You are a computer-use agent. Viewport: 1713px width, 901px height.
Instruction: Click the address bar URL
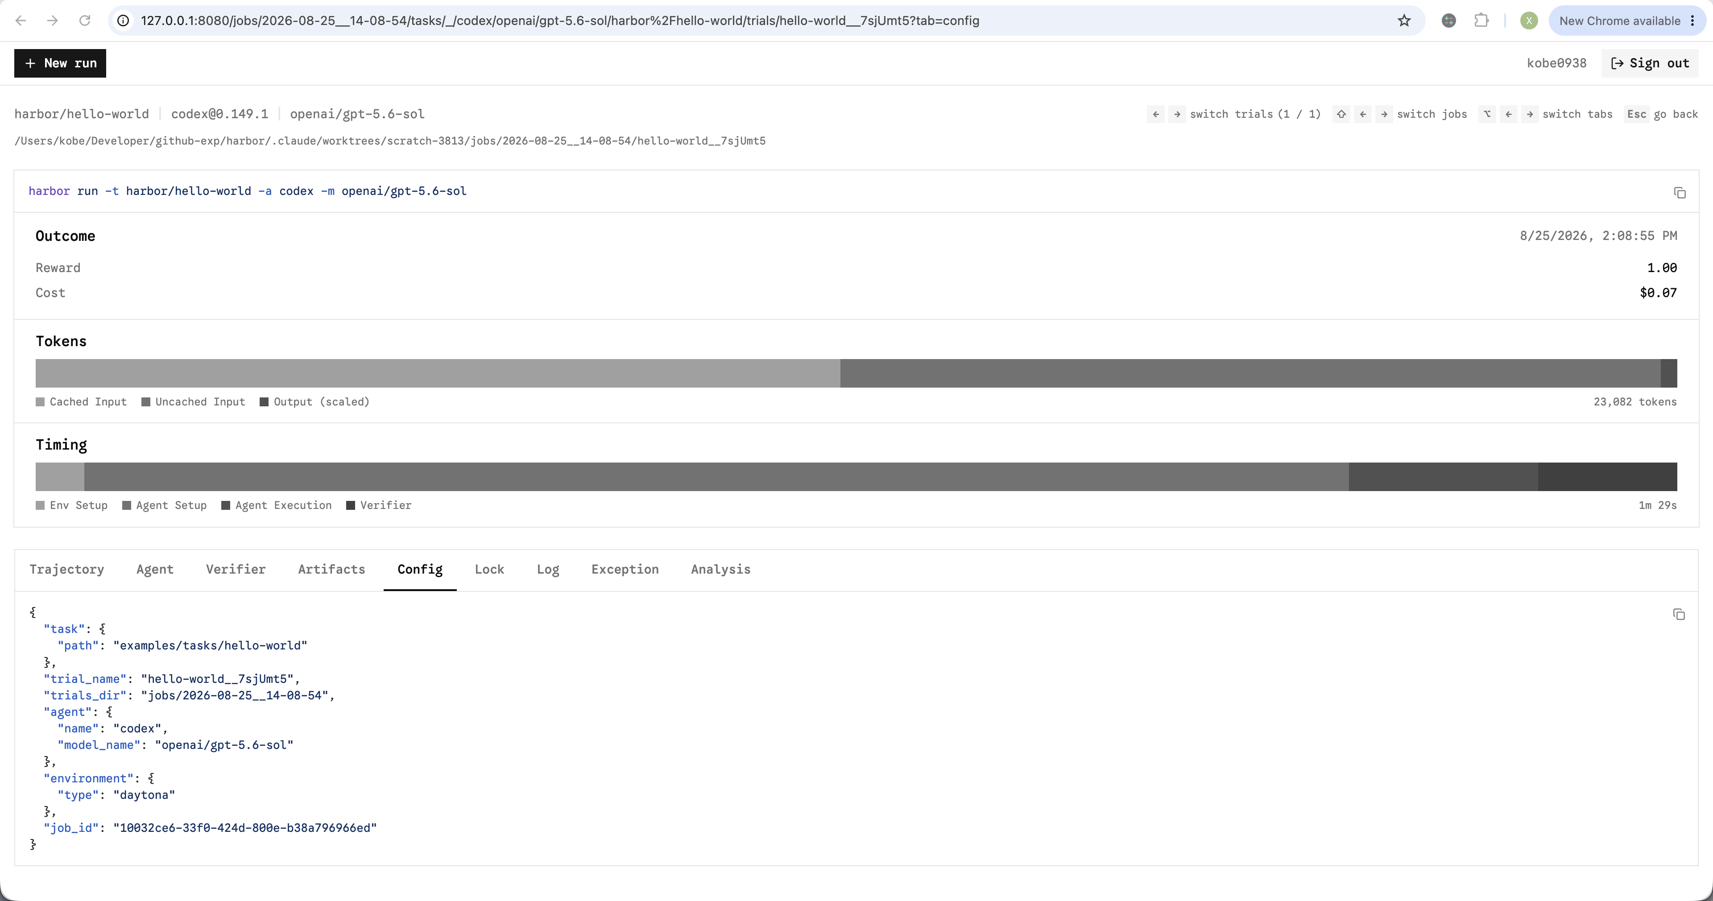(x=560, y=21)
